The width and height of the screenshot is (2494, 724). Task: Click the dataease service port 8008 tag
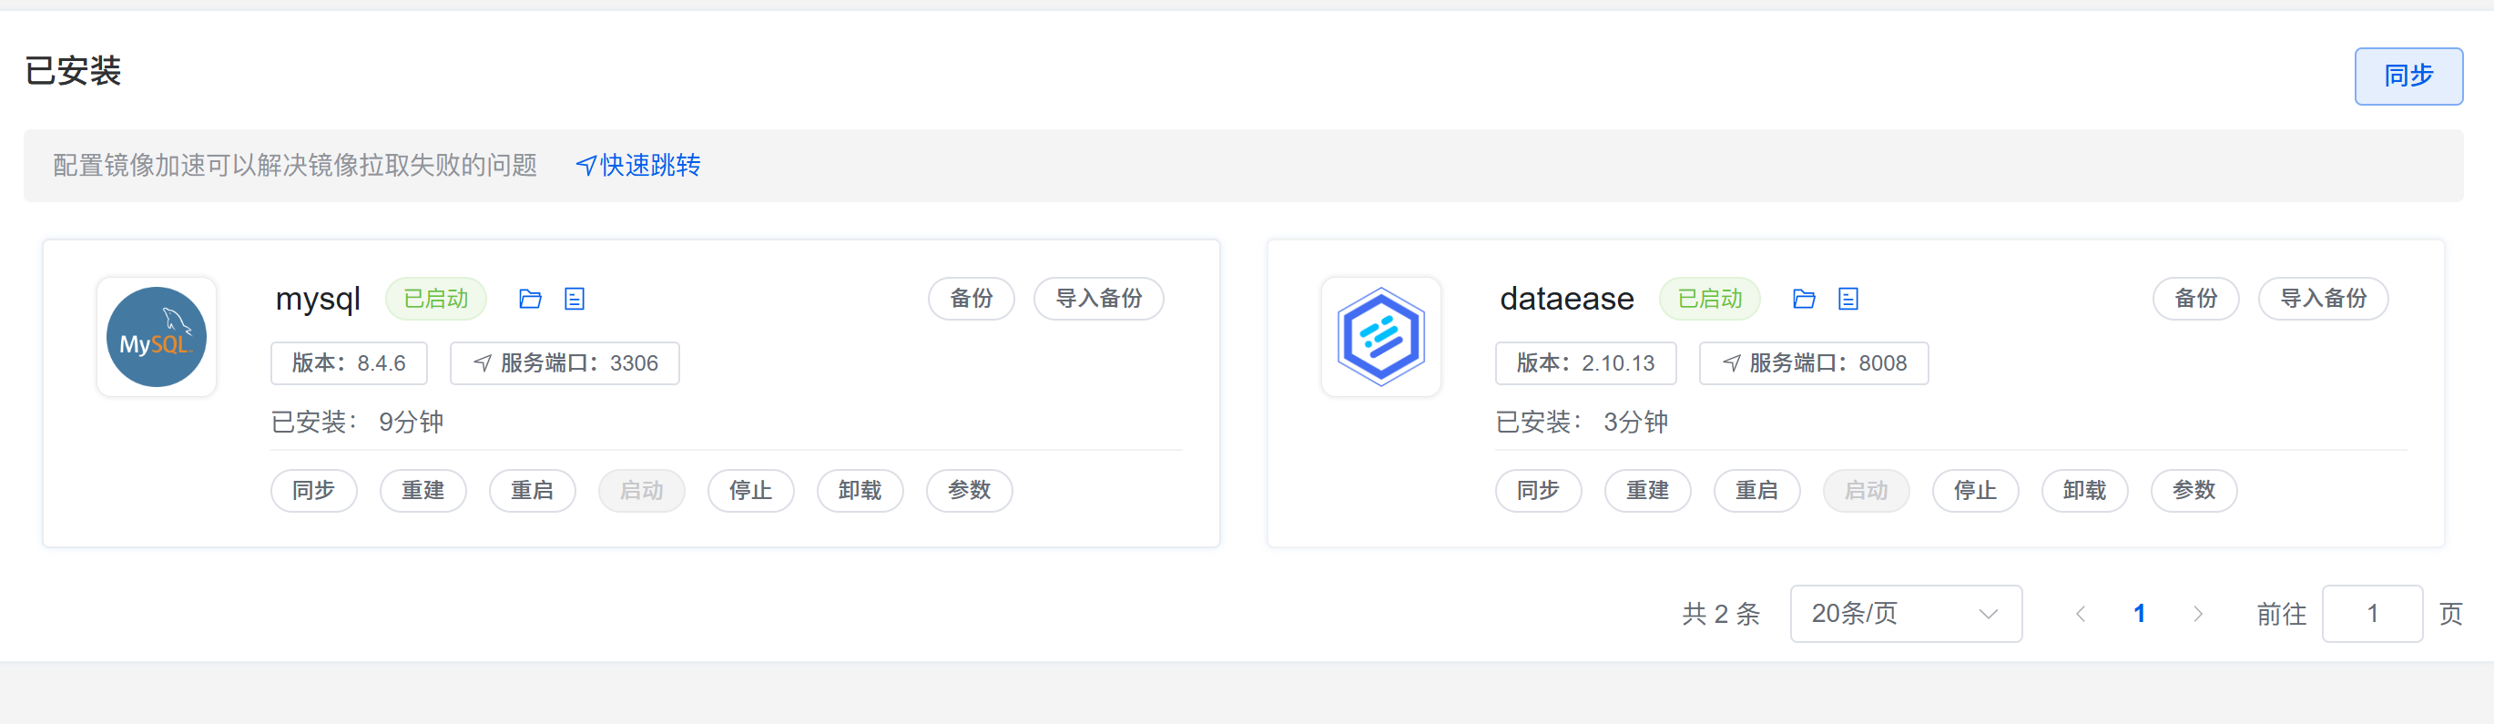pyautogui.click(x=1814, y=363)
